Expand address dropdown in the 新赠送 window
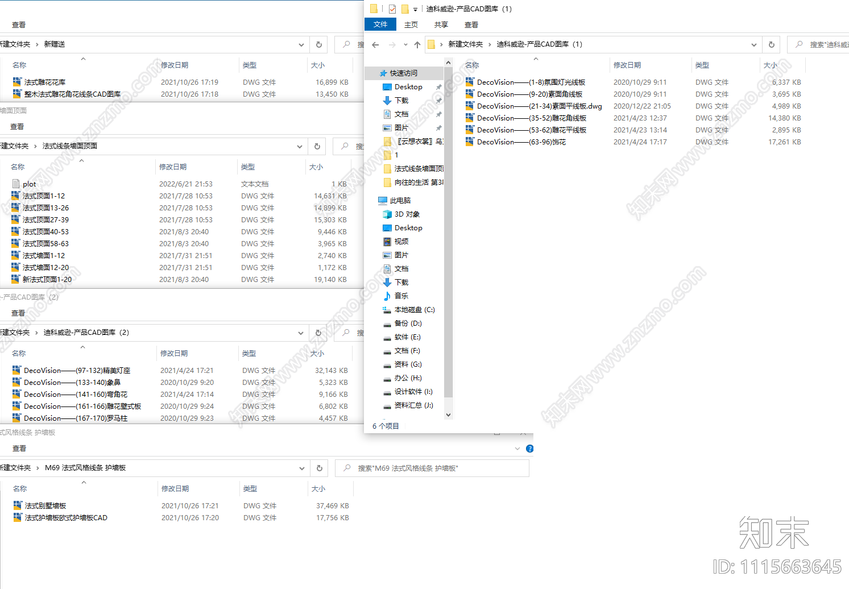Viewport: 849px width, 589px height. point(301,44)
